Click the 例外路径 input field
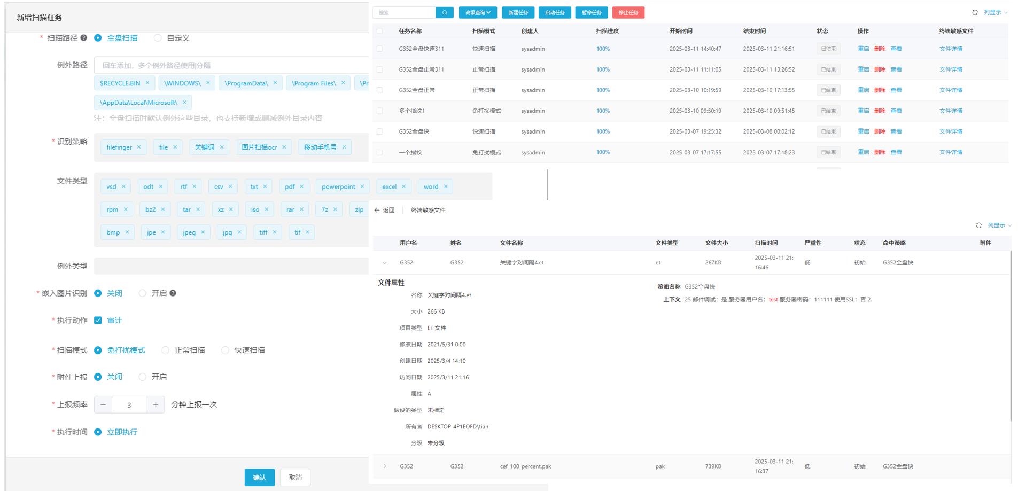 point(231,65)
